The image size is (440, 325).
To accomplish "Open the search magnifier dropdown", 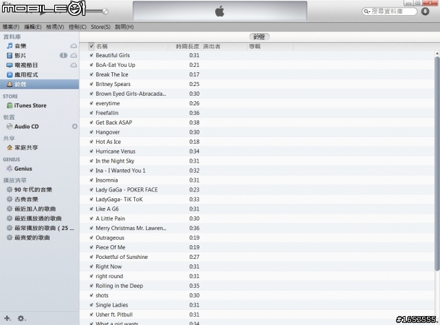I will point(366,12).
